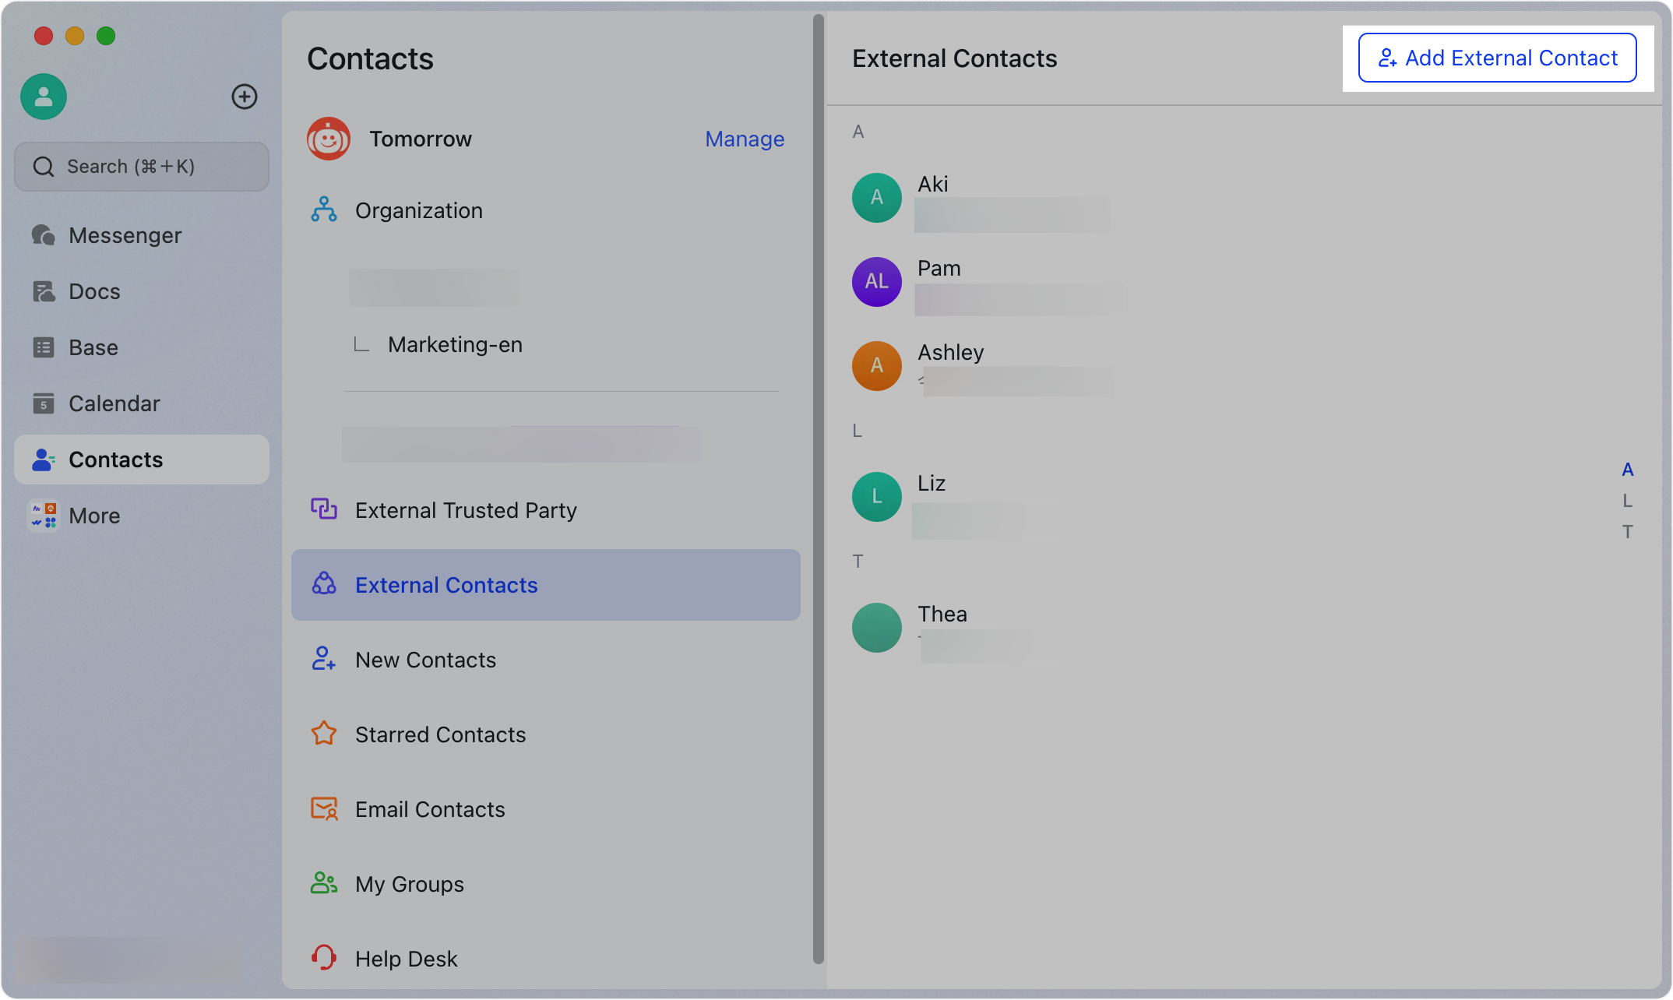Select the Marketing-en group
Screen dimensions: 1673x1000
pyautogui.click(x=455, y=344)
